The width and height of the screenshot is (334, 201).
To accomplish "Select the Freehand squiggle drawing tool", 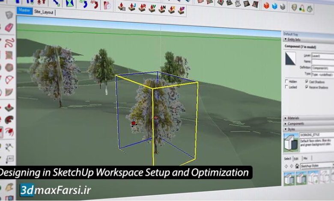I will (x=9, y=42).
